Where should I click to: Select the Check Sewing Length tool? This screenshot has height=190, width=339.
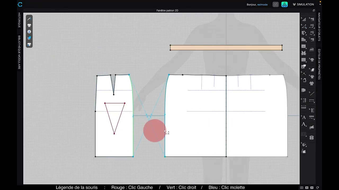pyautogui.click(x=312, y=39)
